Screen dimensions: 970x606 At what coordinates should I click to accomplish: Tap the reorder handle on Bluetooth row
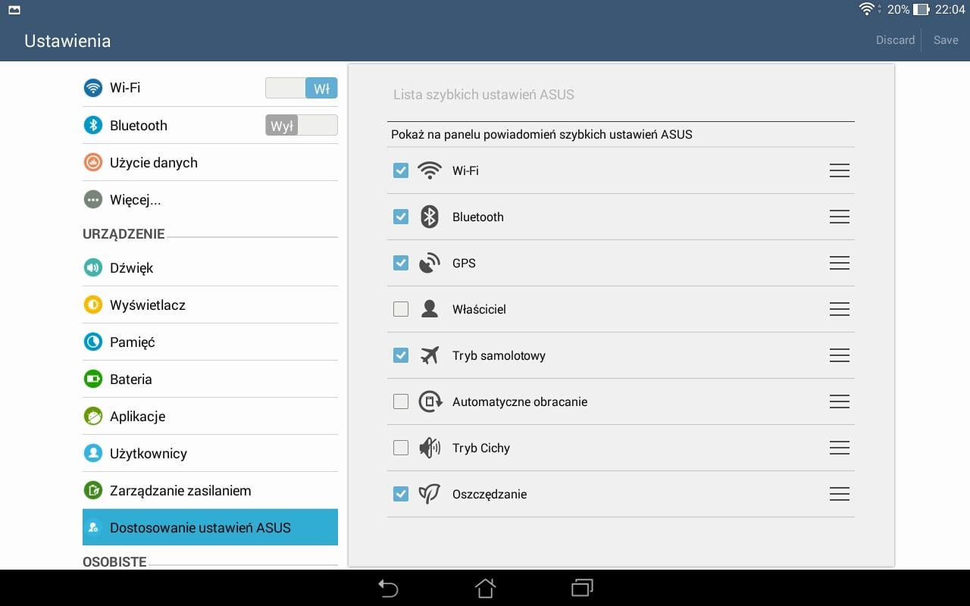839,217
